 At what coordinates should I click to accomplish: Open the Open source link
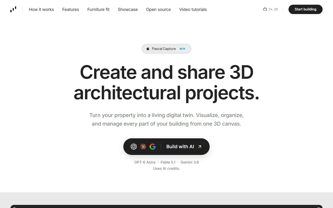coord(158,9)
